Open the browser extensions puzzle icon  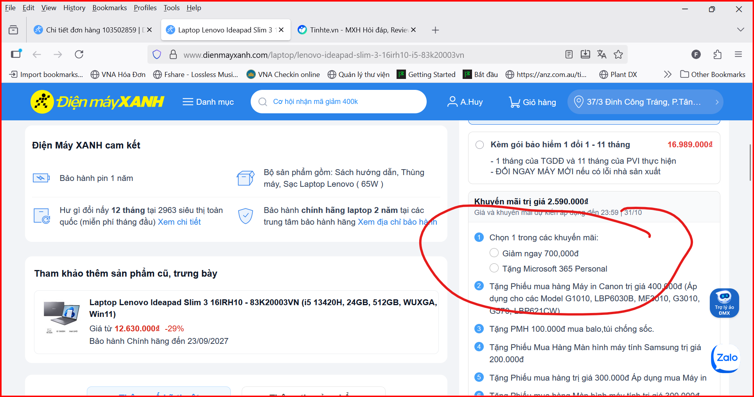[x=717, y=54]
